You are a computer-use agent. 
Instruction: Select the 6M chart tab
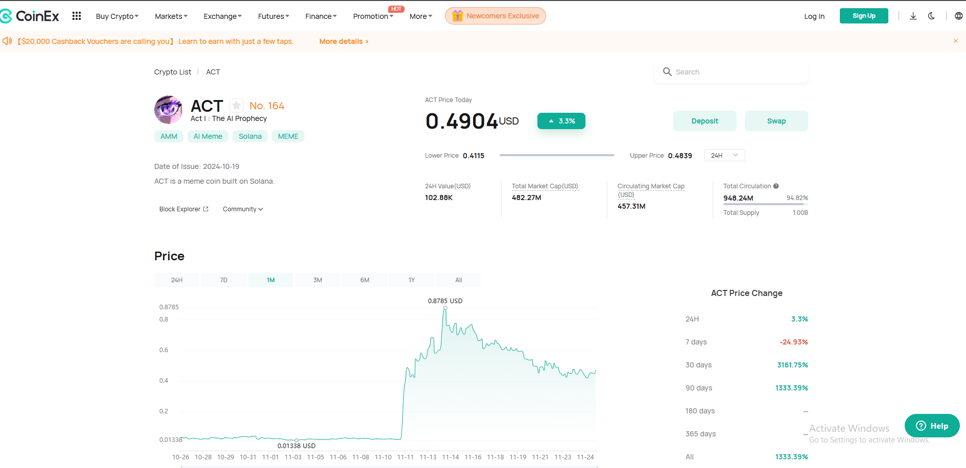pyautogui.click(x=365, y=280)
